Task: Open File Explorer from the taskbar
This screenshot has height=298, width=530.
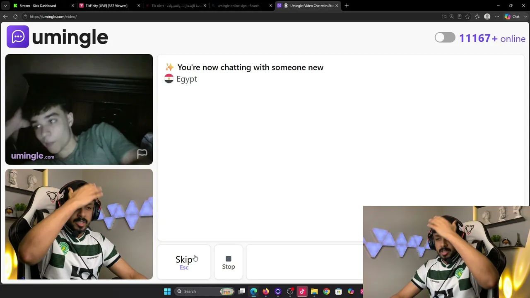Action: (x=314, y=291)
